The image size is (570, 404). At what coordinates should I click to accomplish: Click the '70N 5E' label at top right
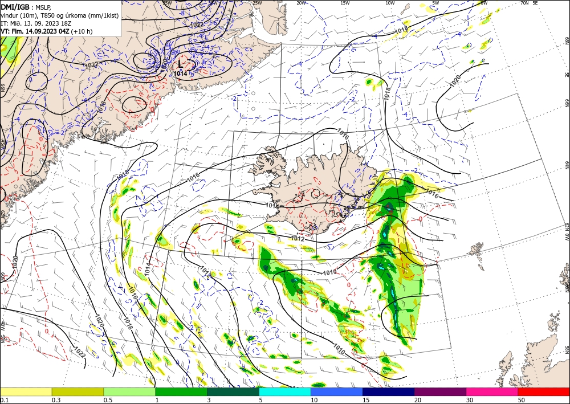tap(529, 3)
